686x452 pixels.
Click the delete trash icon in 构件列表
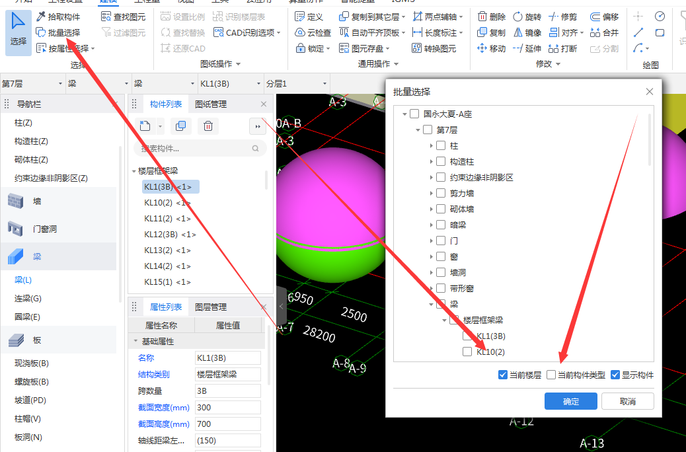(208, 126)
